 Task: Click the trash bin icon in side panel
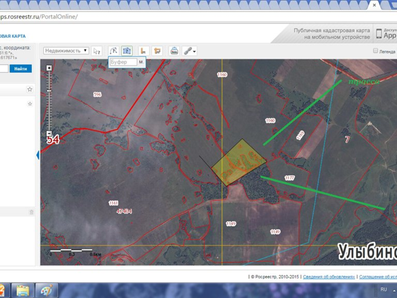pyautogui.click(x=31, y=212)
